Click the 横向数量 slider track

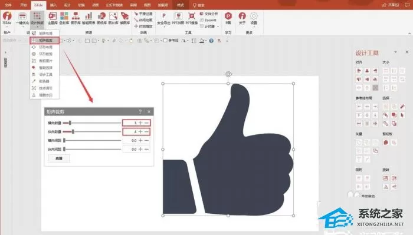(x=91, y=123)
